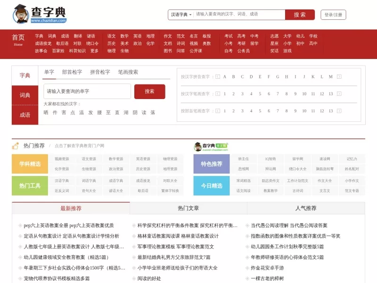Click the 热门工具 green category block
The width and height of the screenshot is (377, 283).
(30, 185)
